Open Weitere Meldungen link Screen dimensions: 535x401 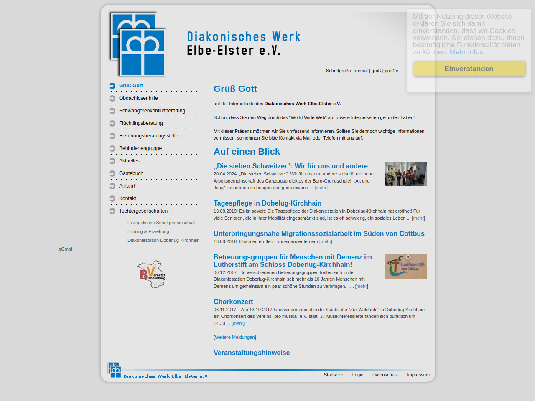pos(234,338)
